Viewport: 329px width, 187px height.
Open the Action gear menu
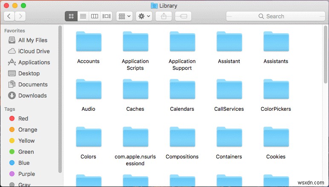pyautogui.click(x=144, y=16)
